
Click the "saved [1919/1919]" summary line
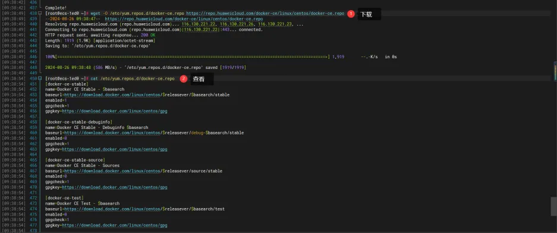tap(146, 68)
